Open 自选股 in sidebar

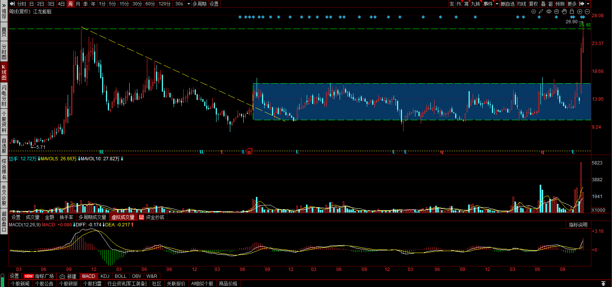tap(4, 146)
